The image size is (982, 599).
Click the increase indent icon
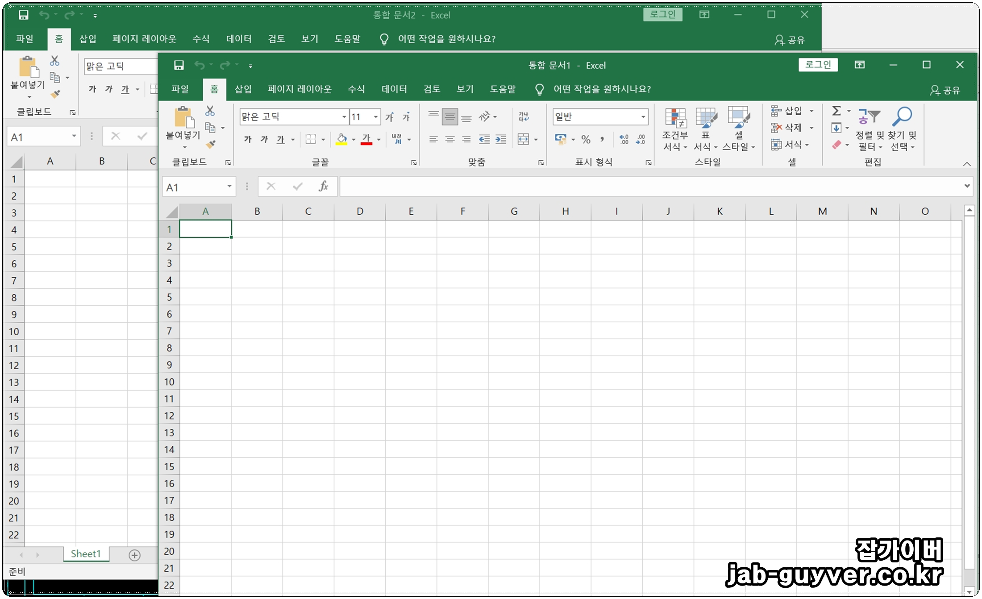(501, 140)
